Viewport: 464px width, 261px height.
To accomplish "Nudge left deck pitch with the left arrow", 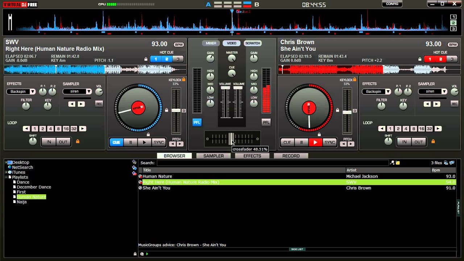I will (173, 144).
